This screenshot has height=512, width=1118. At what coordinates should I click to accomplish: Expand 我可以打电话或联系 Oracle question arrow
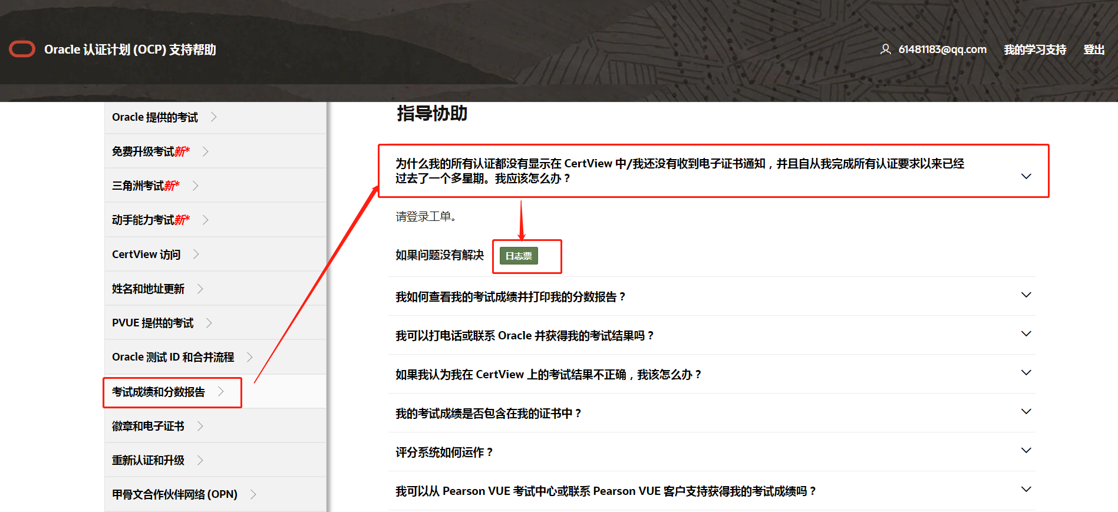click(x=1026, y=333)
